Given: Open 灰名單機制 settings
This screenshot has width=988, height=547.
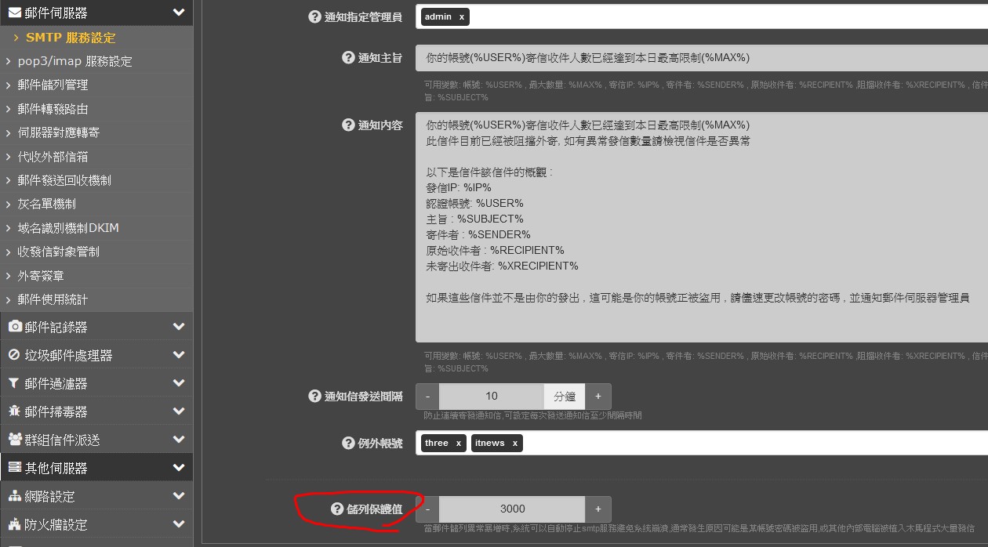Looking at the screenshot, I should pos(47,204).
